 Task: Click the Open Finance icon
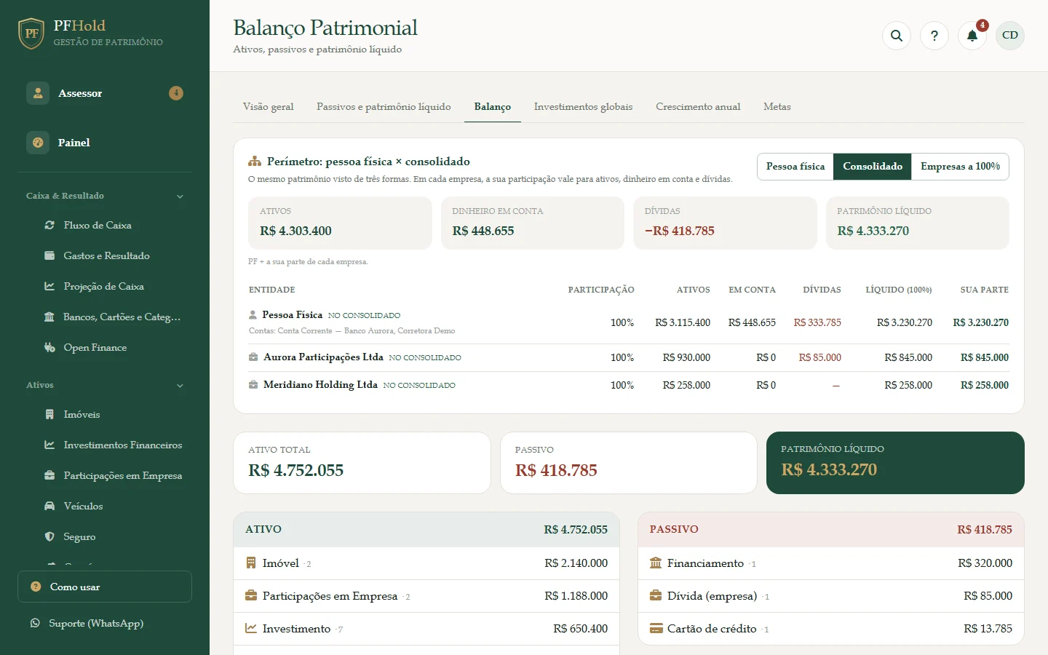coord(49,348)
